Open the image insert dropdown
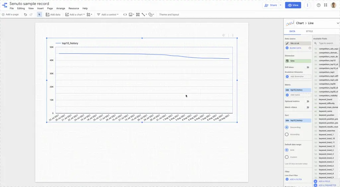Viewport: 340px width, 187px height. (131, 15)
